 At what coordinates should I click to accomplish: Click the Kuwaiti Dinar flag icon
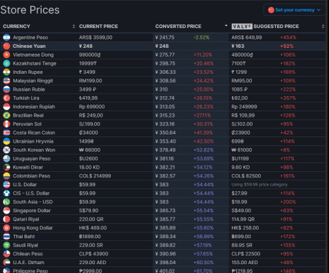(x=7, y=167)
